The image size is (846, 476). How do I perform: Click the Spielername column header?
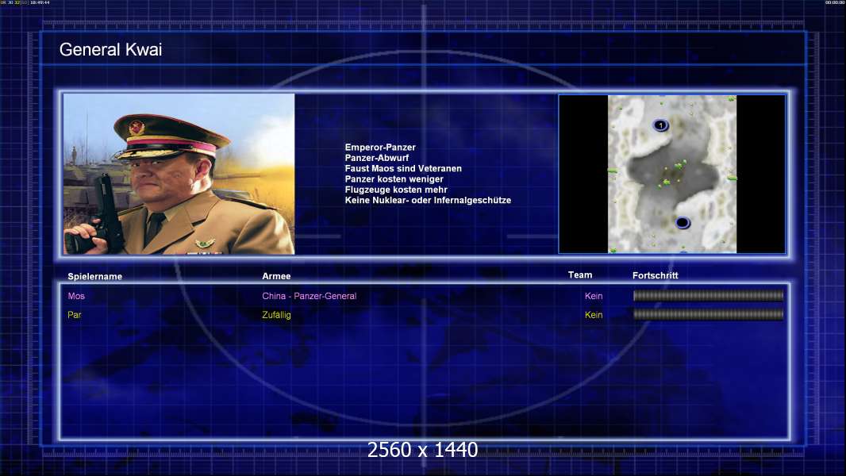95,277
